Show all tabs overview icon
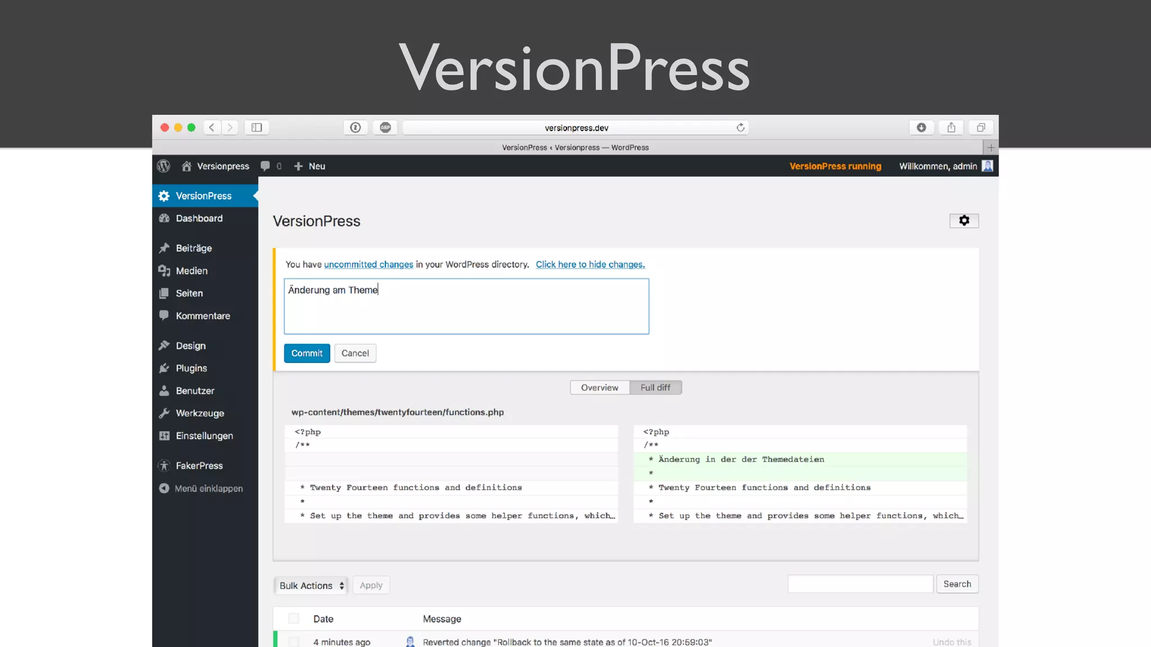 coord(981,127)
